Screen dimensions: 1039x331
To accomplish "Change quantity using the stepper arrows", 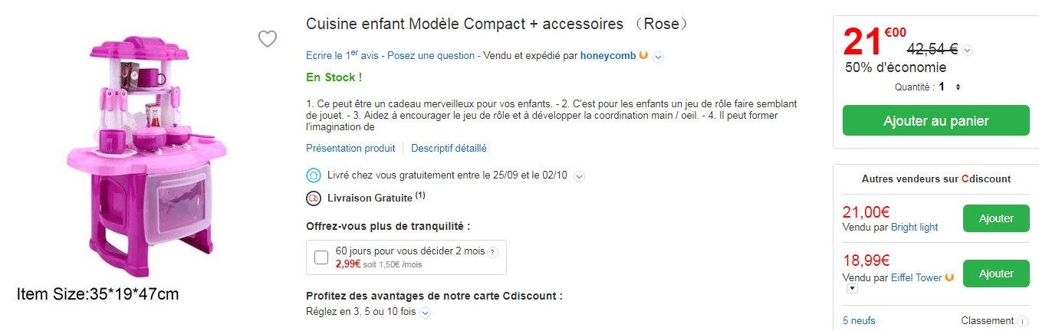I will coord(958,87).
